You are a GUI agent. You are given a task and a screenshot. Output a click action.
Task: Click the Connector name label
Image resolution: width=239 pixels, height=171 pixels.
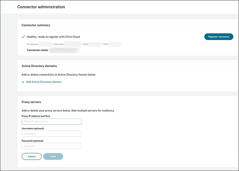point(38,50)
